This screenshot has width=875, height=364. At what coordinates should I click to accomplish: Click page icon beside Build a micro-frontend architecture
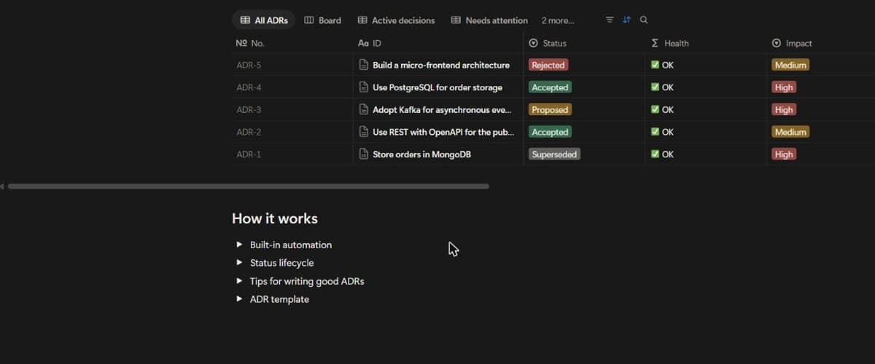364,65
